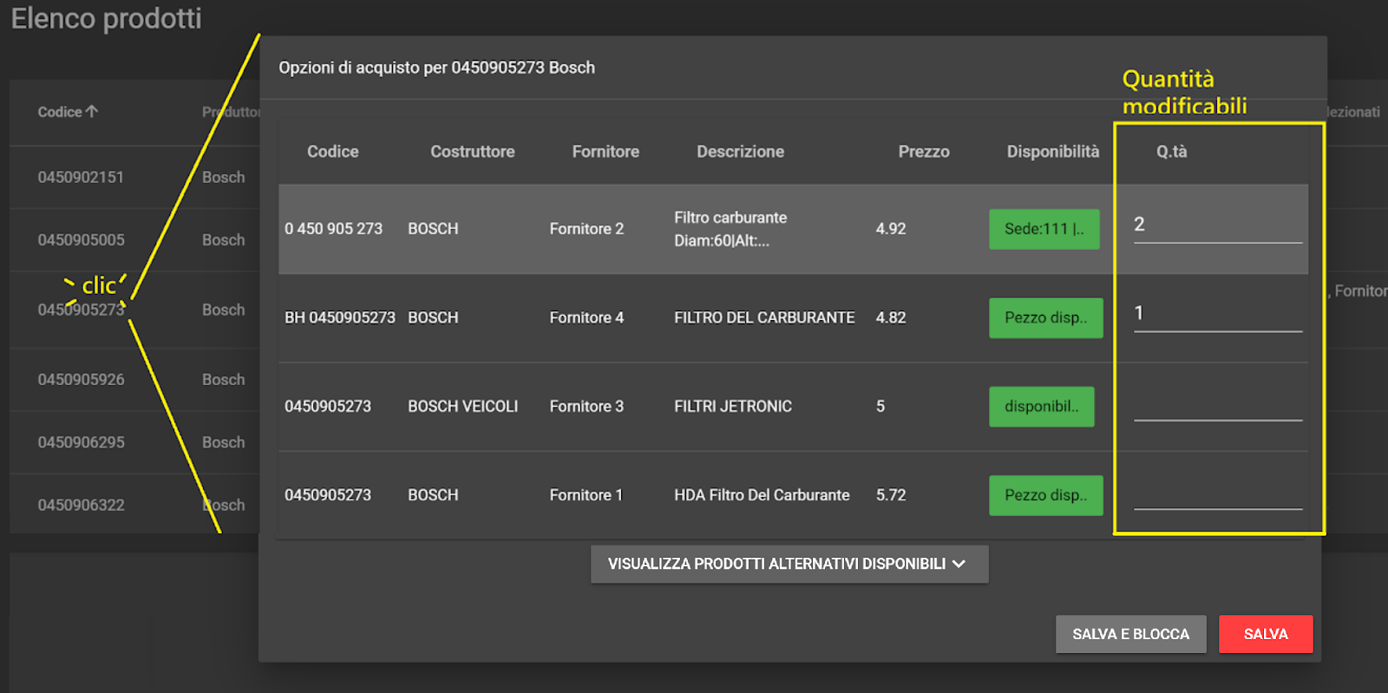
Task: Click Bosch producer in 0450905926 row
Action: 223,379
